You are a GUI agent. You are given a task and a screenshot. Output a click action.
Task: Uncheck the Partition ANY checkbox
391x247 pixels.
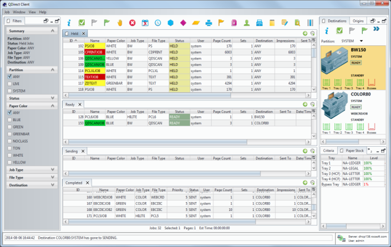point(10,76)
